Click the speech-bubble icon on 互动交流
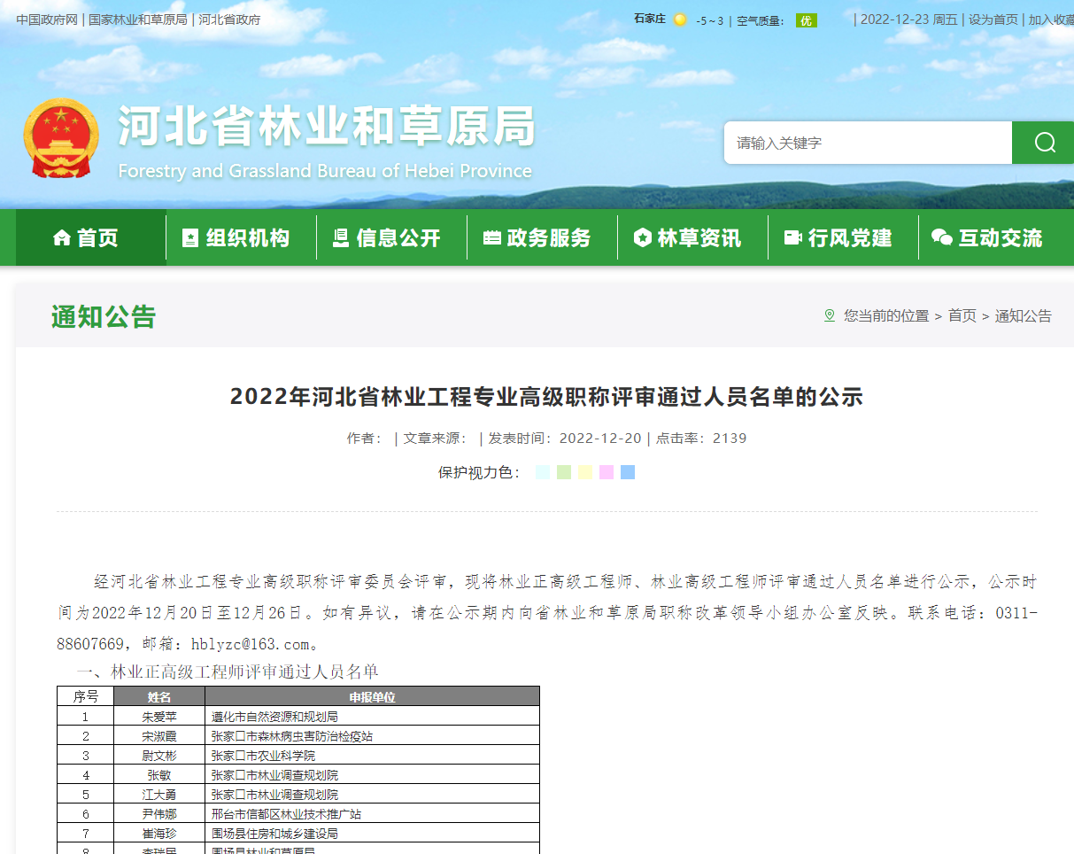Image resolution: width=1074 pixels, height=854 pixels. coord(941,237)
